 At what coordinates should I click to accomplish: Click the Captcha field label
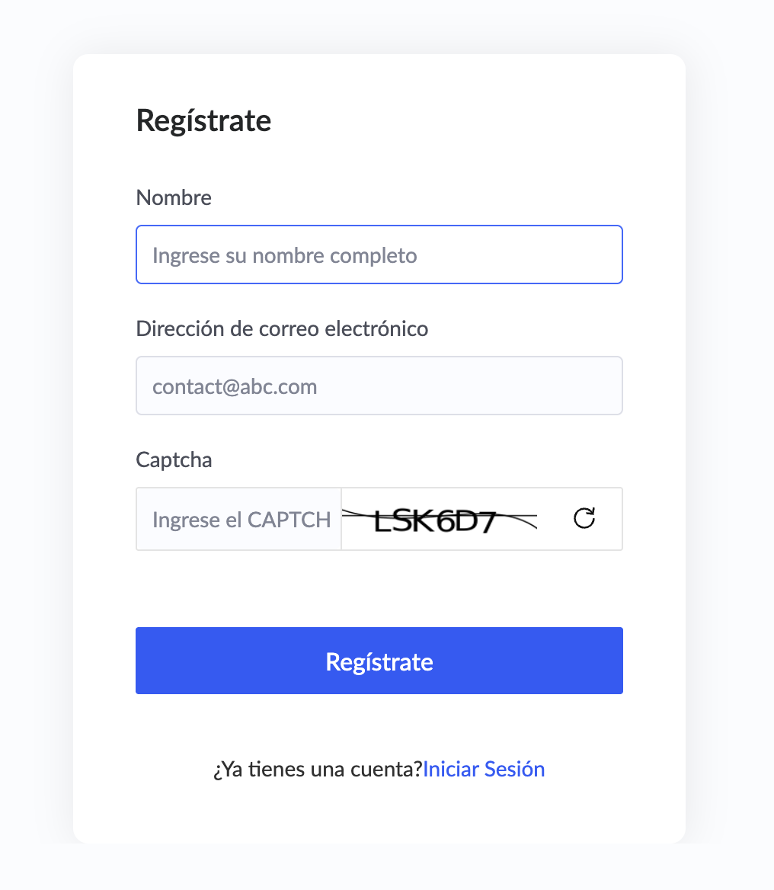point(174,460)
